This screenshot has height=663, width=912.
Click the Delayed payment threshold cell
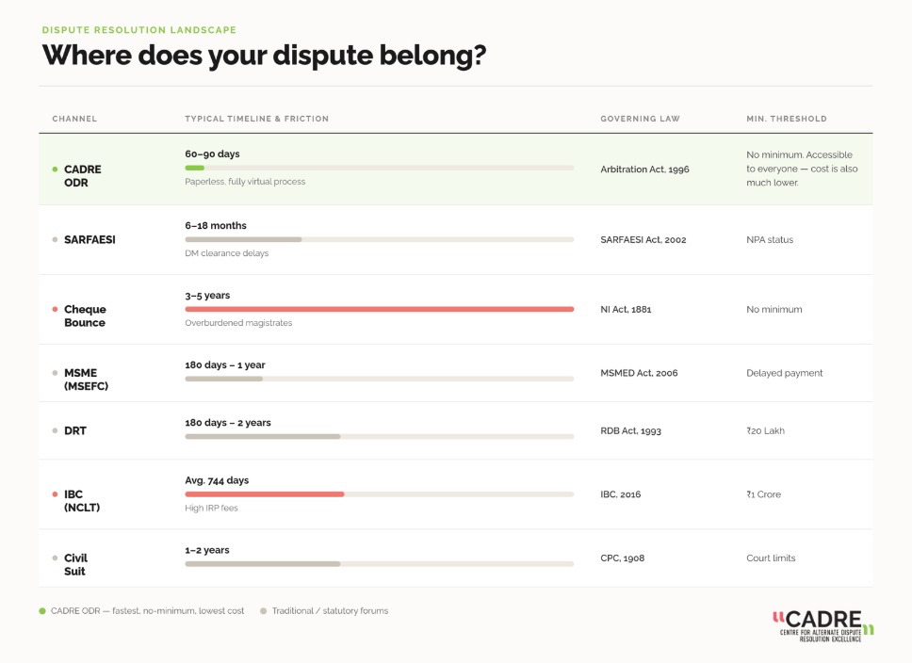point(785,373)
